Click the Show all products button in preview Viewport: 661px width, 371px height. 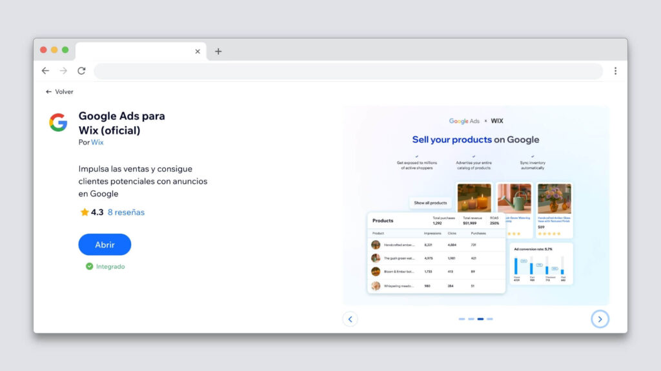pyautogui.click(x=430, y=203)
